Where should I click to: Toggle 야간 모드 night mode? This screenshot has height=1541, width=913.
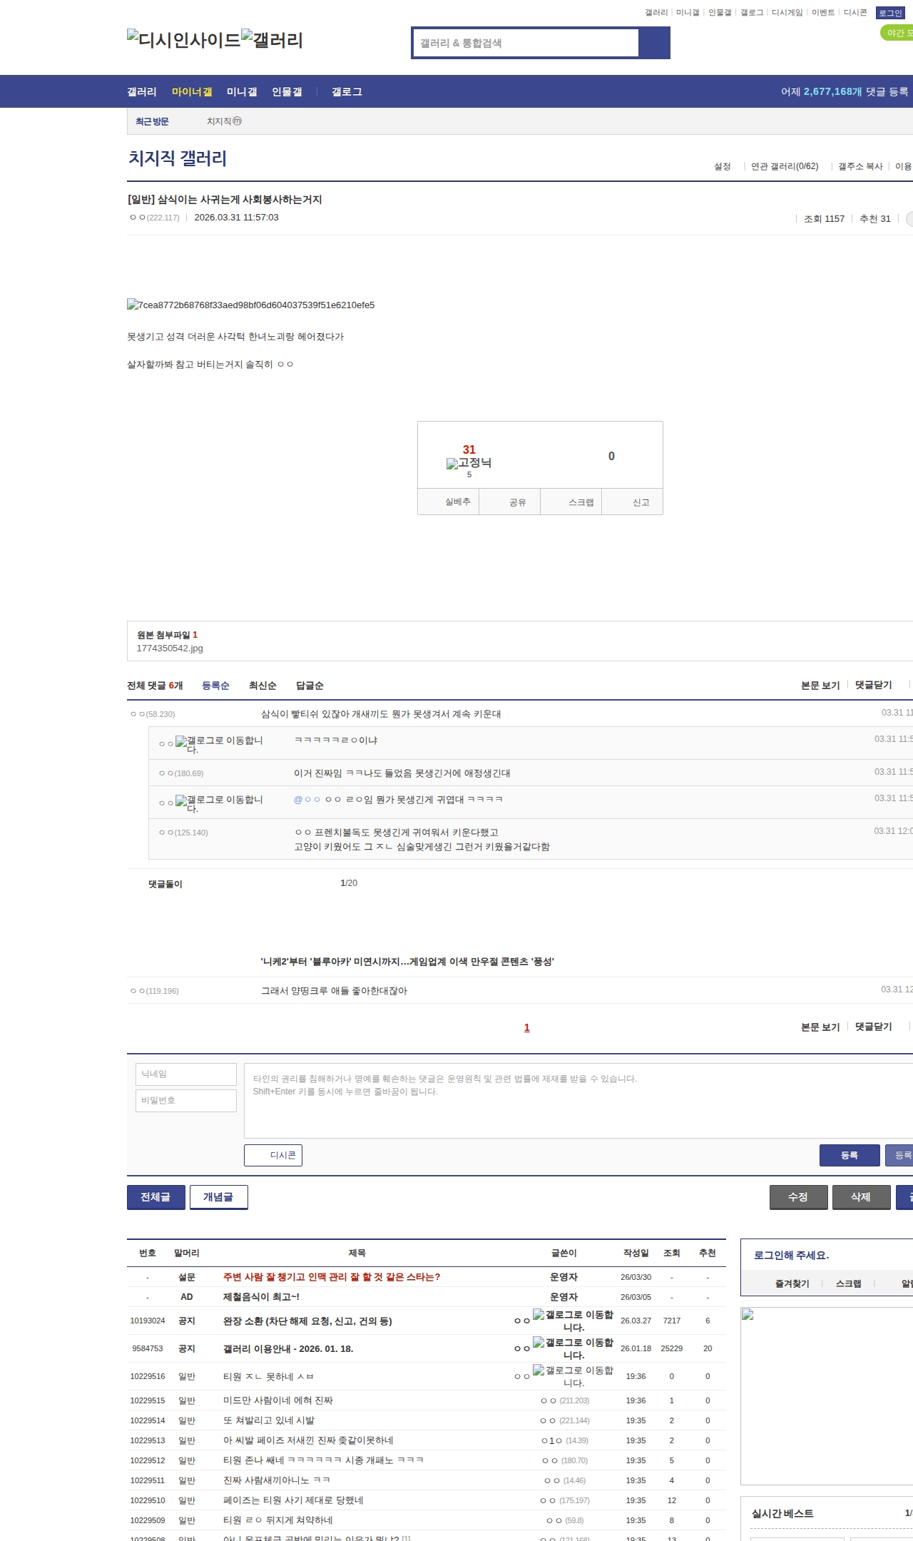(897, 33)
